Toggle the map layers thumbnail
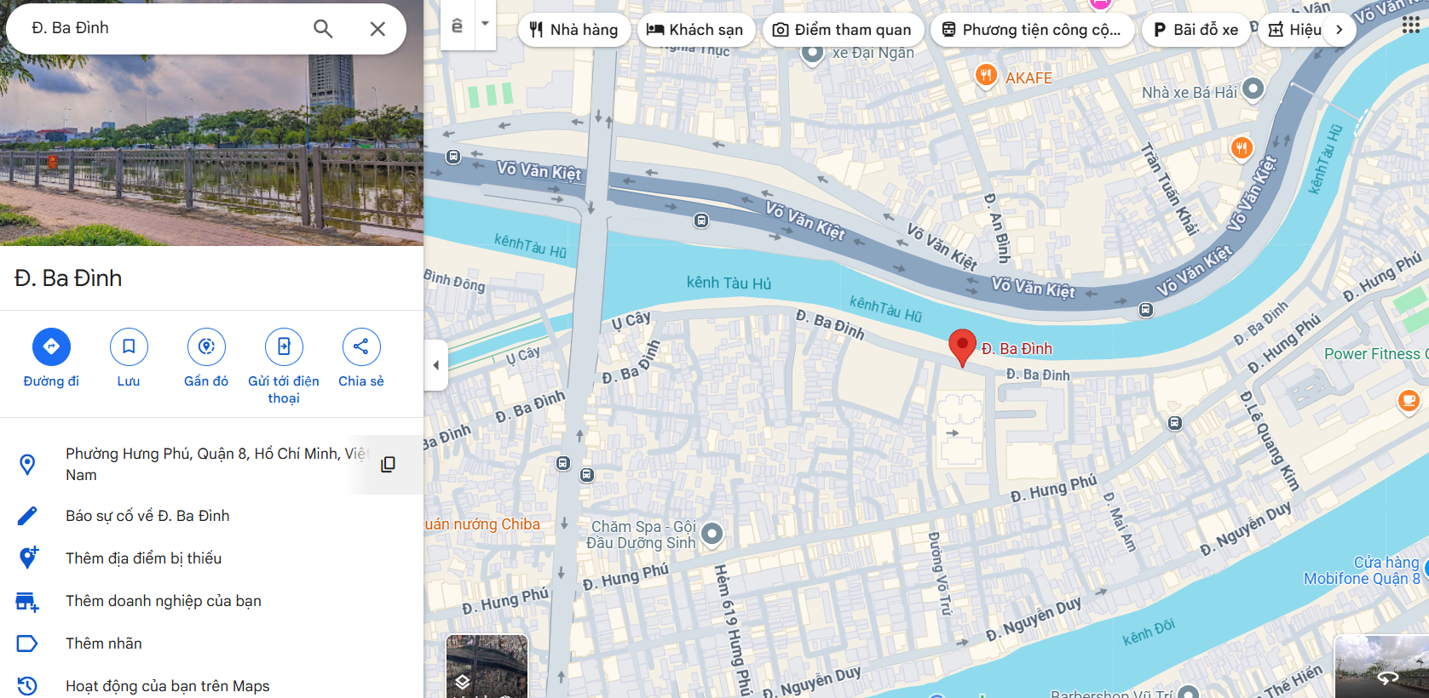The image size is (1429, 698). (487, 667)
